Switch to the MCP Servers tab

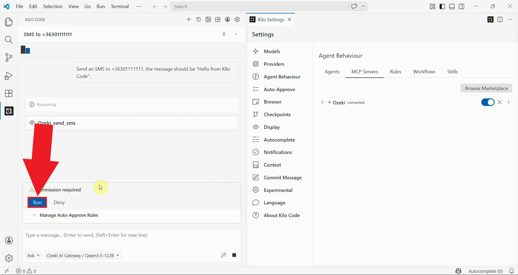pos(364,72)
